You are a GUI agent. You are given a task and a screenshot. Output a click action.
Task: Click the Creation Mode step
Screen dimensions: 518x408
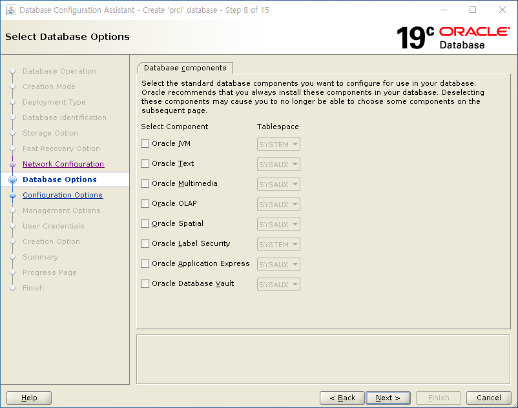(49, 87)
